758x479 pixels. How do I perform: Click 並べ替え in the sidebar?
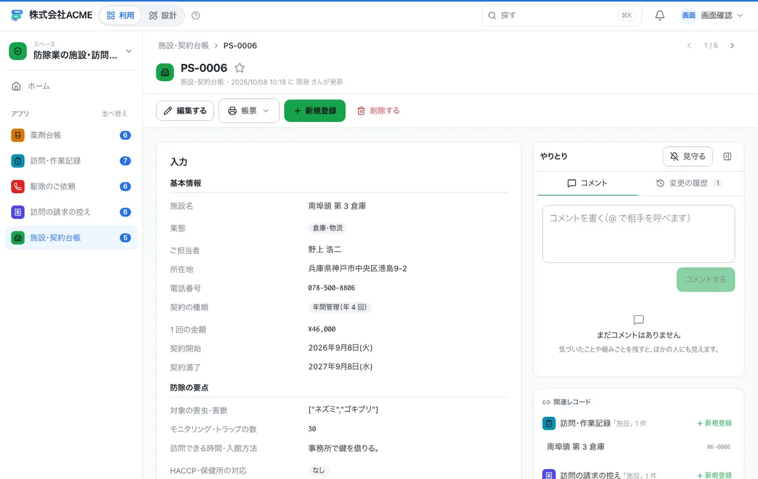pyautogui.click(x=114, y=114)
